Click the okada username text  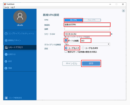pos(20,25)
